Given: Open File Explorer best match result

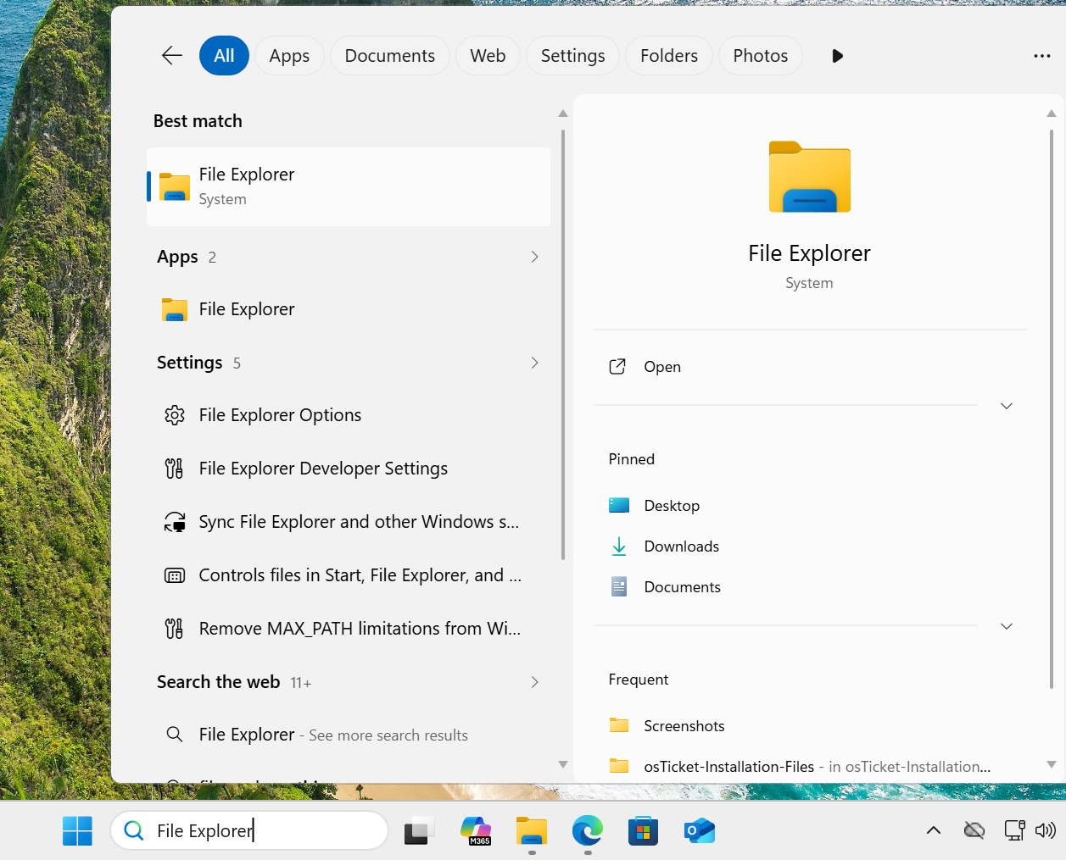Looking at the screenshot, I should (349, 186).
